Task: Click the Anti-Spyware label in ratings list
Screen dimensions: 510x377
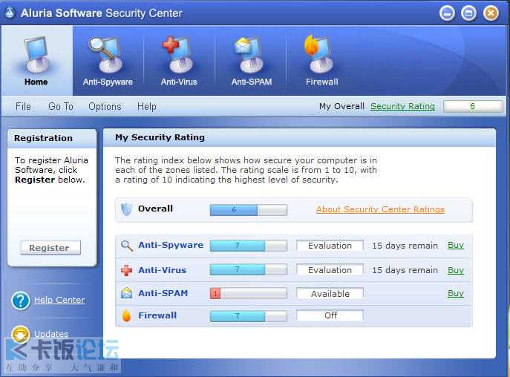Action: tap(171, 245)
